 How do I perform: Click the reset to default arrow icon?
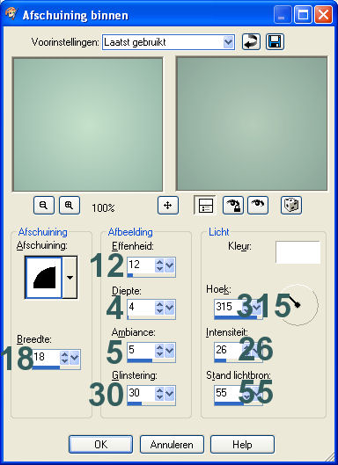251,42
